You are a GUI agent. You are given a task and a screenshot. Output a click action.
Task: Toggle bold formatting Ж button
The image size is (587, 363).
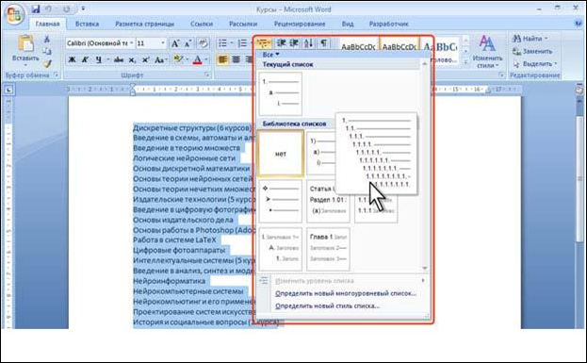(x=72, y=59)
